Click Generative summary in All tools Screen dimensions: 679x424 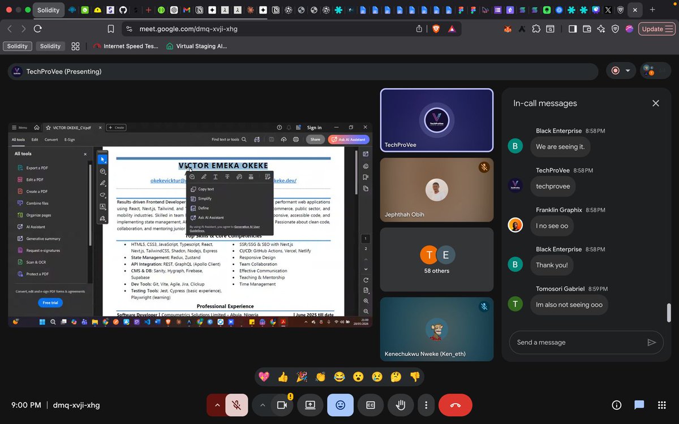point(43,239)
